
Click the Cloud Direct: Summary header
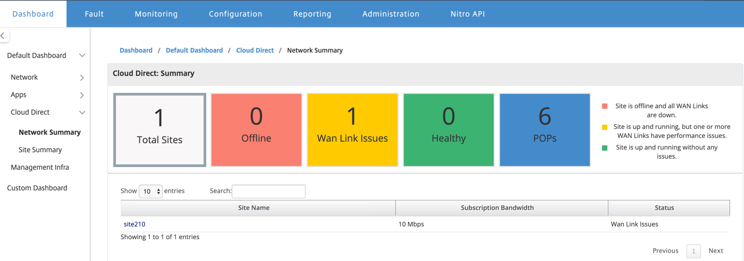pyautogui.click(x=154, y=73)
